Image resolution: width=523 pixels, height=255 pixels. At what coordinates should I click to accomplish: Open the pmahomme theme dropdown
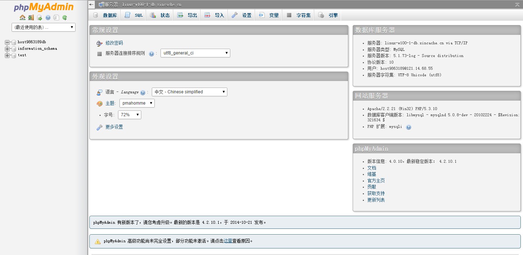137,103
